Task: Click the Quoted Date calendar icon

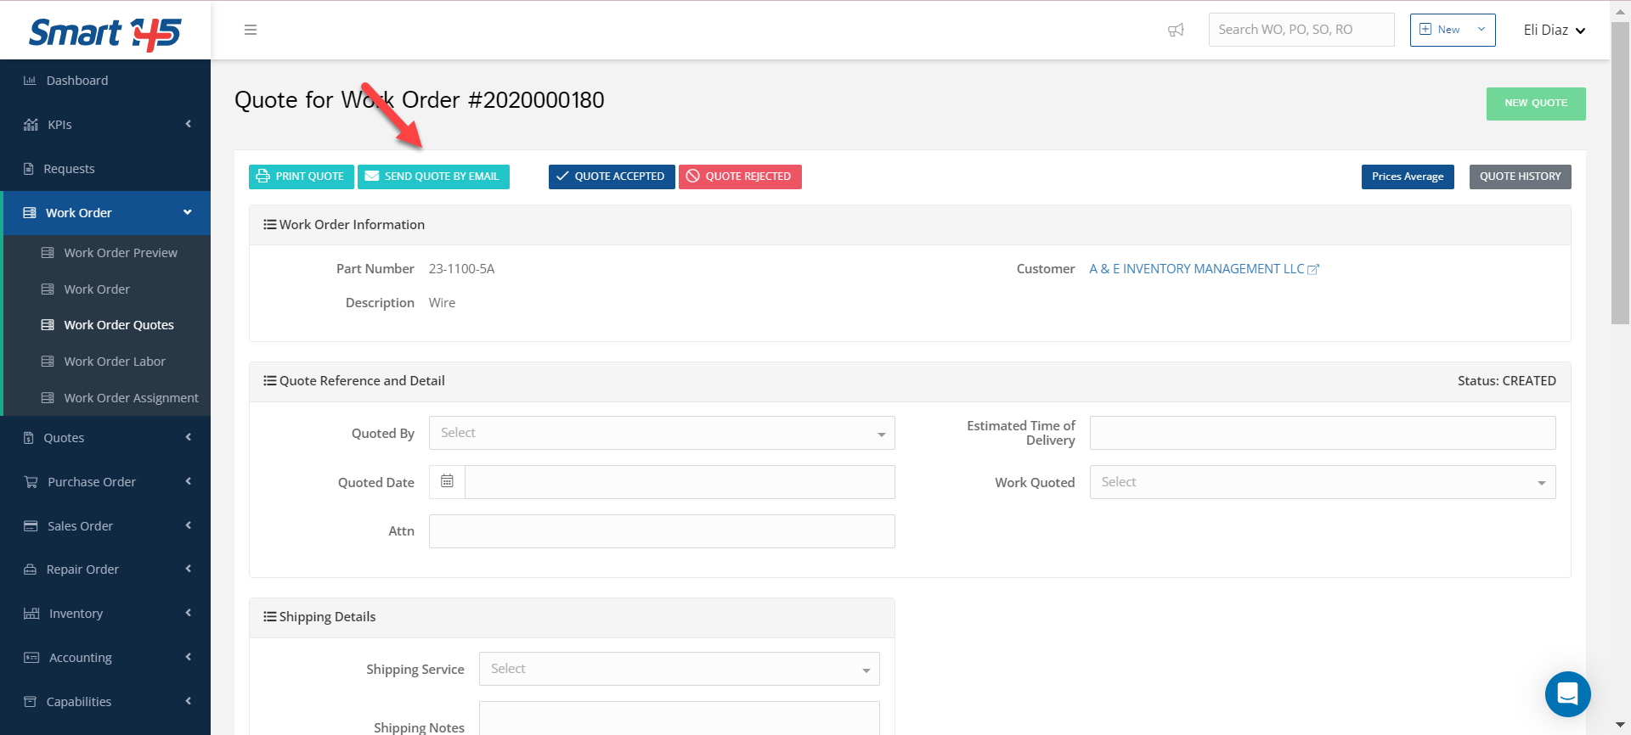Action: [x=447, y=481]
